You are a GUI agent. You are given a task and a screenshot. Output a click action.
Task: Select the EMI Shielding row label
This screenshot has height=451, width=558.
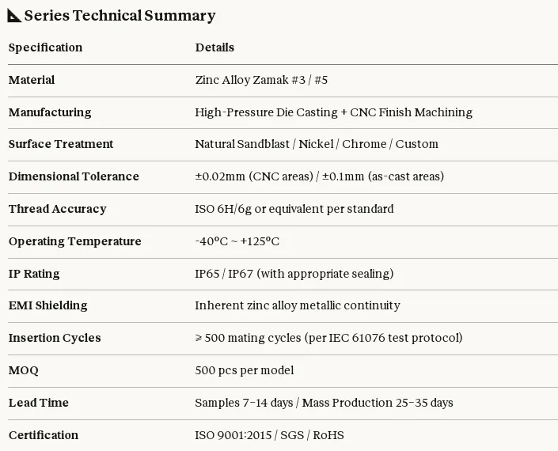tap(47, 305)
